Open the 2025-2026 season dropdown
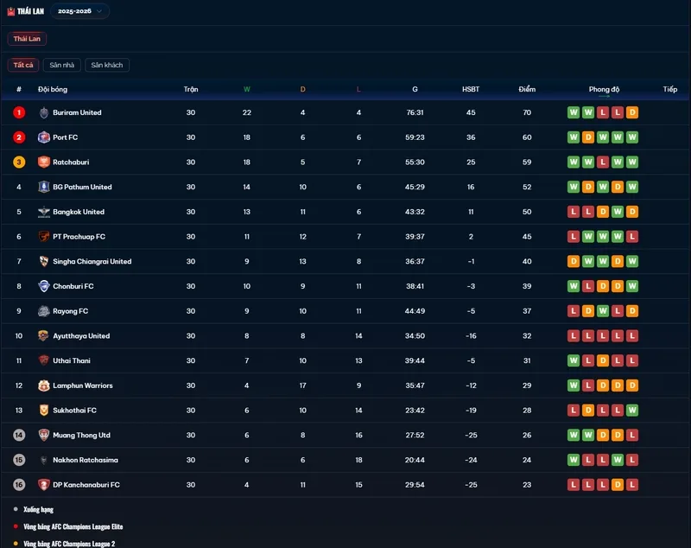Screen dimensions: 691x548 [x=79, y=11]
